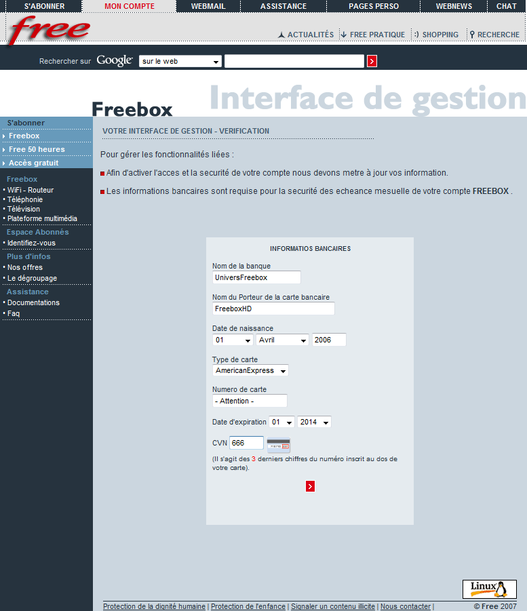Viewport: 527px width, 611px height.
Task: Open the S'ABONNER top tab
Action: (45, 6)
